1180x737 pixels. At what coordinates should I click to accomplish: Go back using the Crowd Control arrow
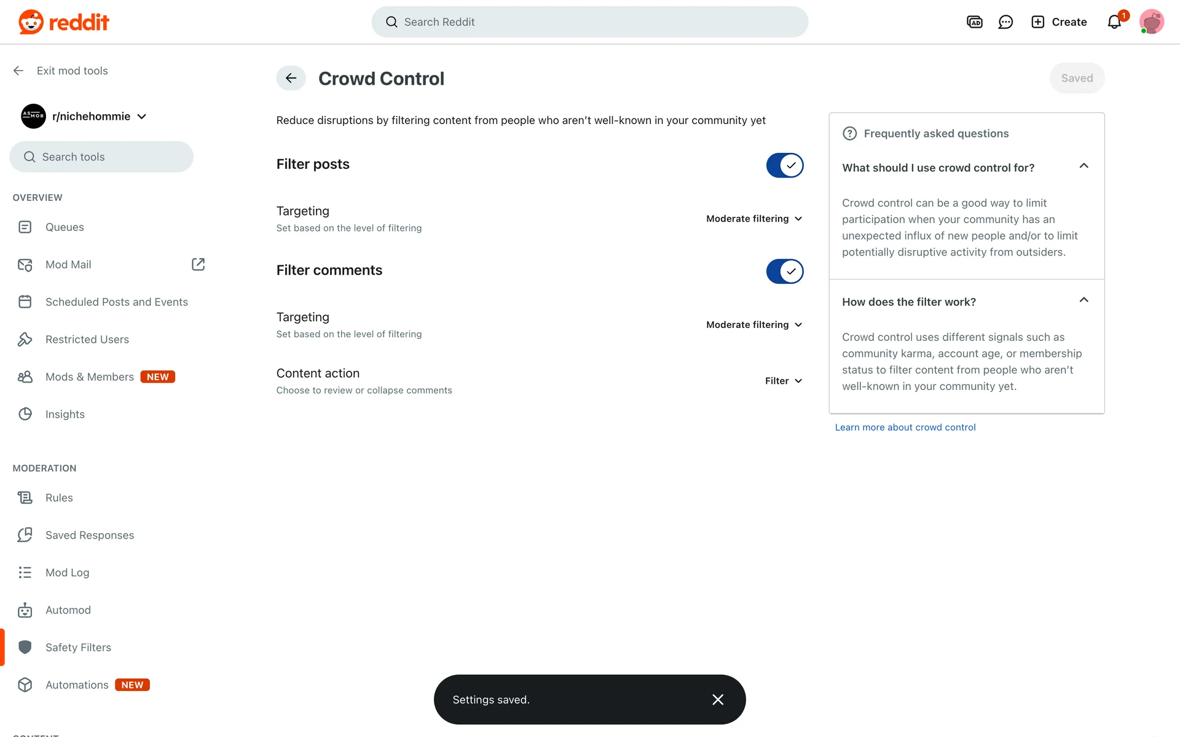pyautogui.click(x=291, y=78)
